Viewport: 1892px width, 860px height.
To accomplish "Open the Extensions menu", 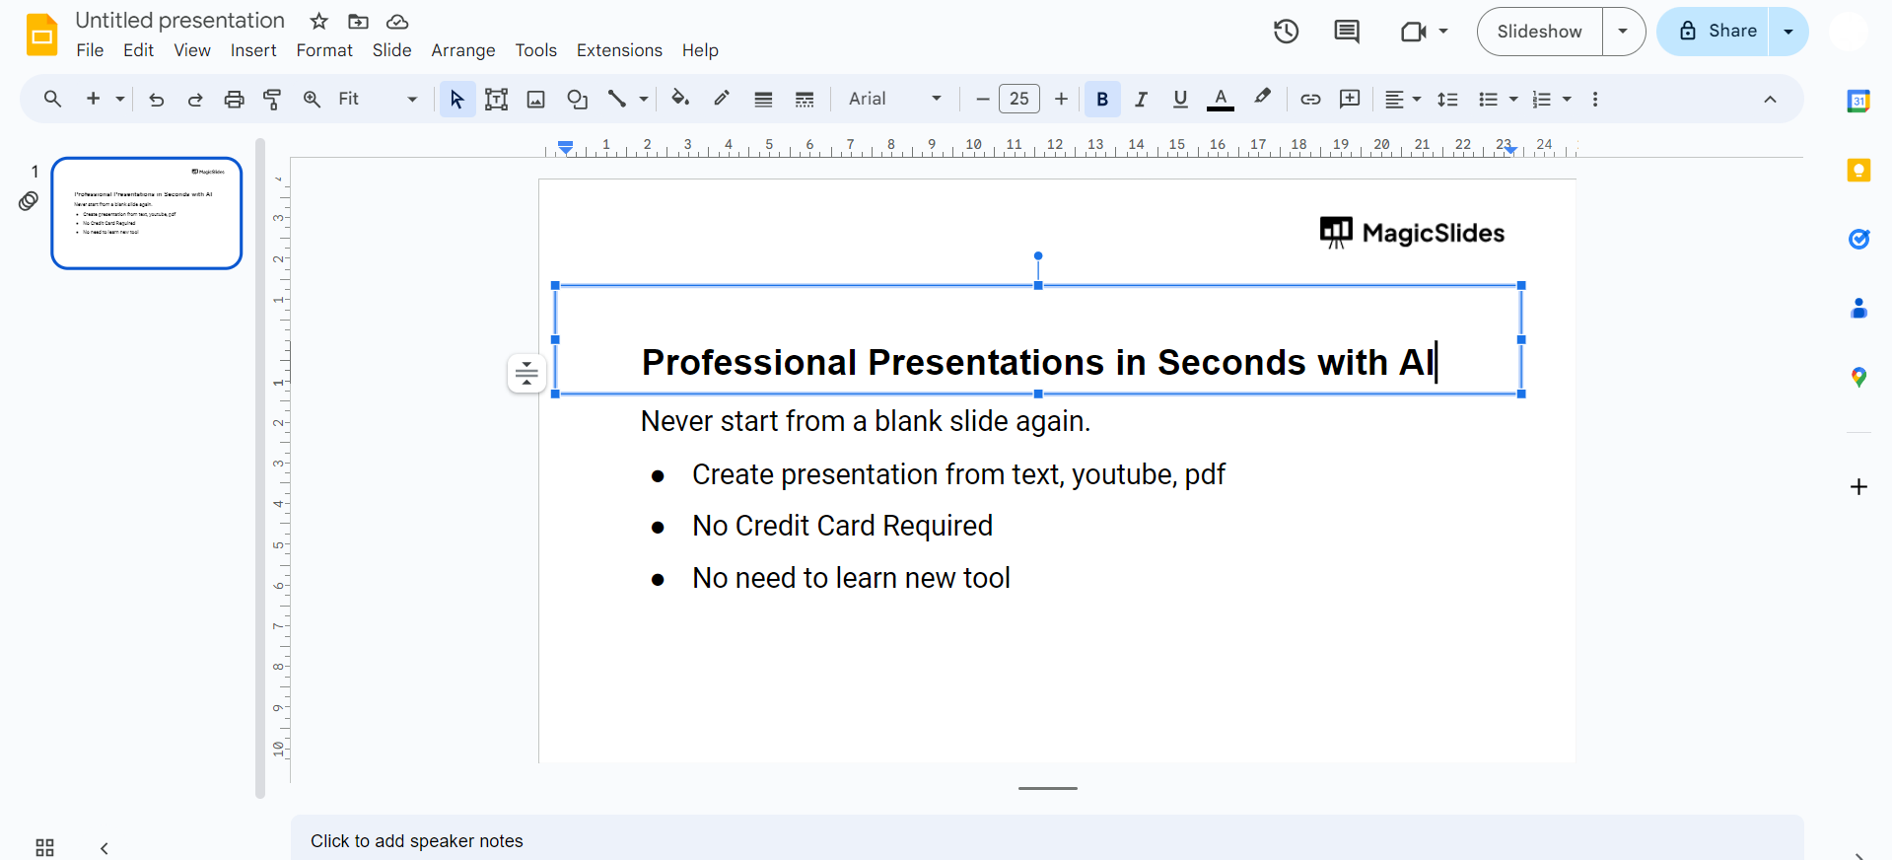I will (x=619, y=50).
